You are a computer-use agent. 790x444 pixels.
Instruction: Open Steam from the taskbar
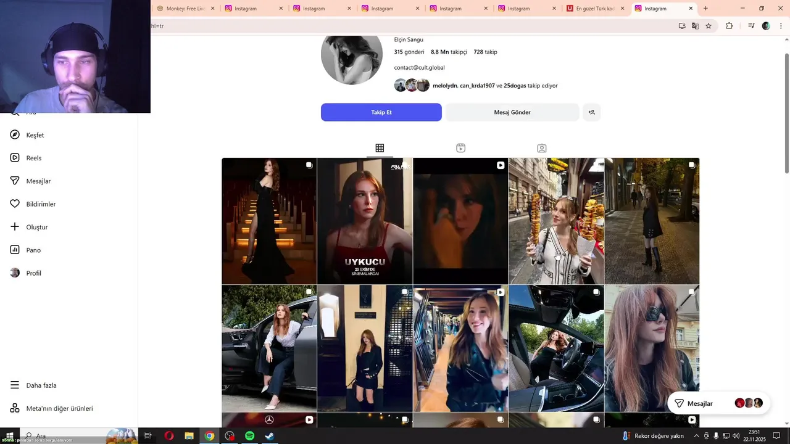(x=270, y=436)
